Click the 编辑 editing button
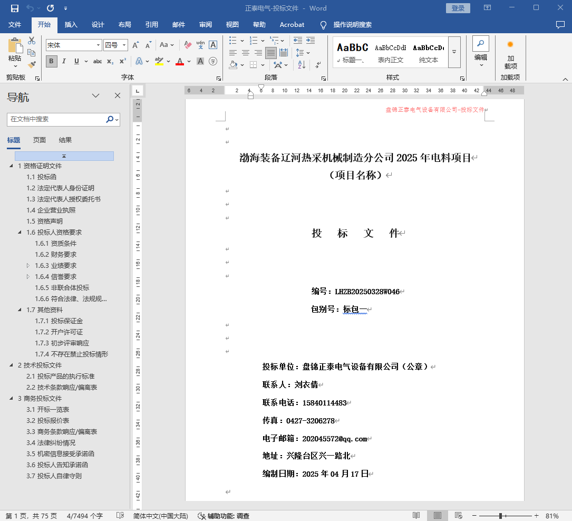 pyautogui.click(x=481, y=52)
